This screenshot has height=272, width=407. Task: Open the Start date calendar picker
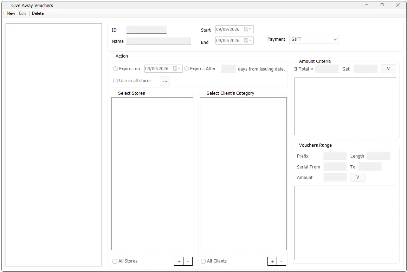pyautogui.click(x=248, y=29)
